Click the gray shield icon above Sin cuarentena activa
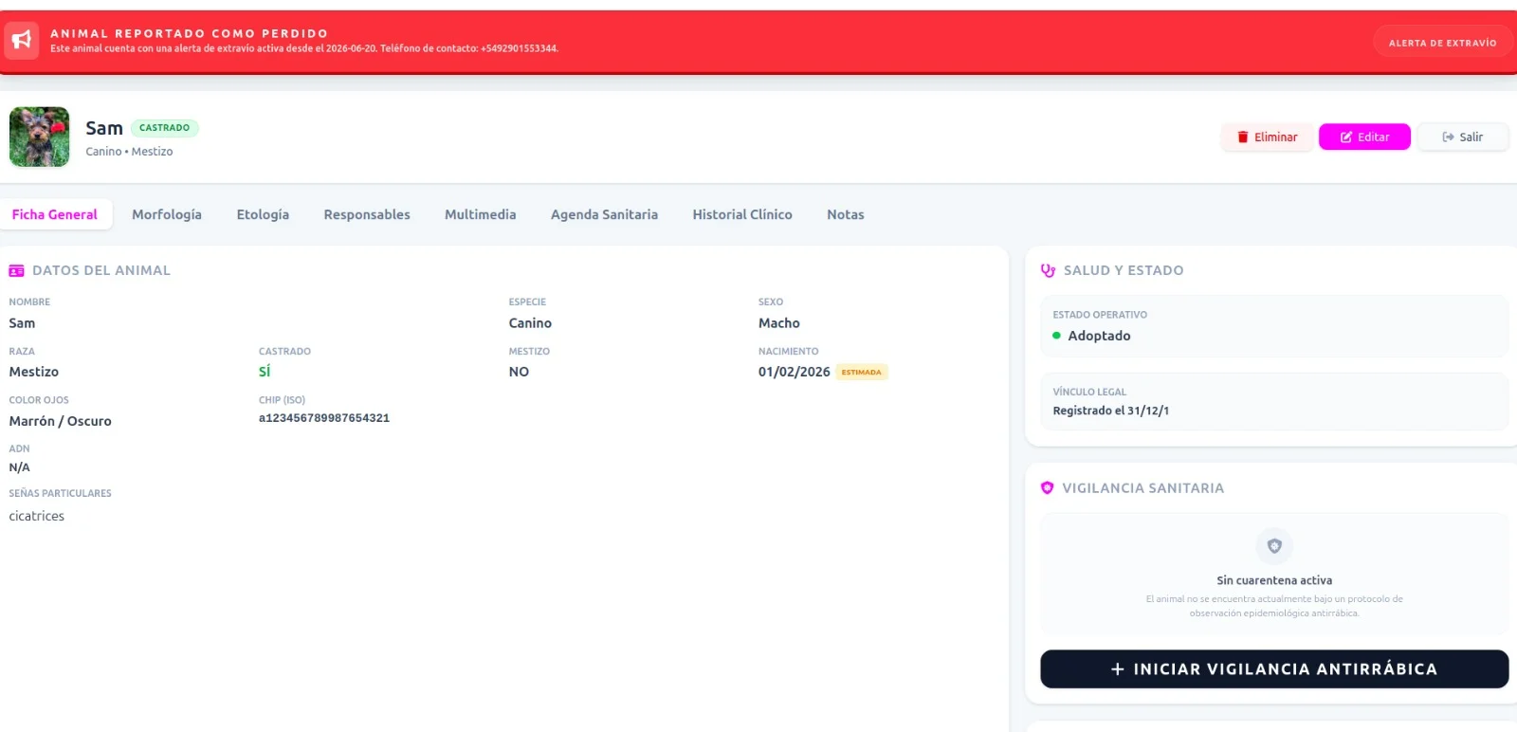 (1274, 546)
